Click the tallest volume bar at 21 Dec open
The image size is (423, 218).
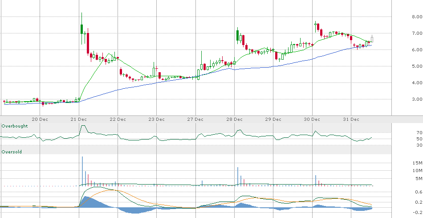(x=82, y=171)
